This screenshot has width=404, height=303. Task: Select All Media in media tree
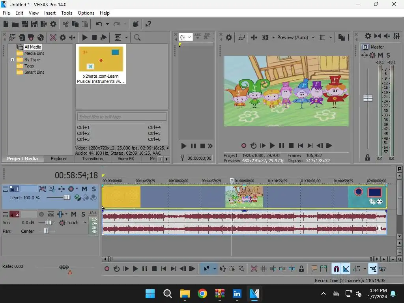tap(33, 47)
